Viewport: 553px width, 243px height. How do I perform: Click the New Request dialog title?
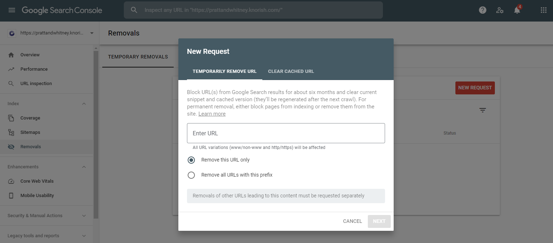click(x=208, y=51)
